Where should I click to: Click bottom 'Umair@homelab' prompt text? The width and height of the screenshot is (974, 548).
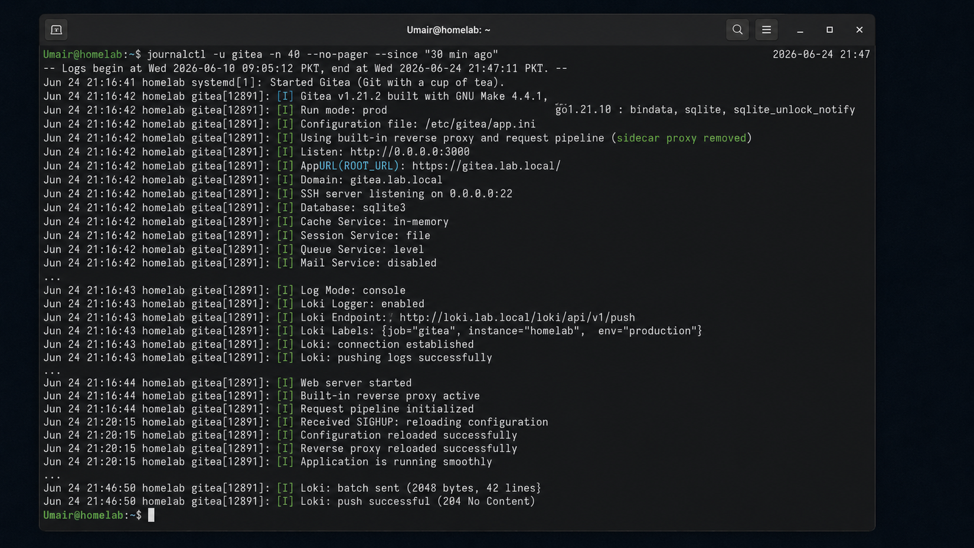tap(83, 516)
